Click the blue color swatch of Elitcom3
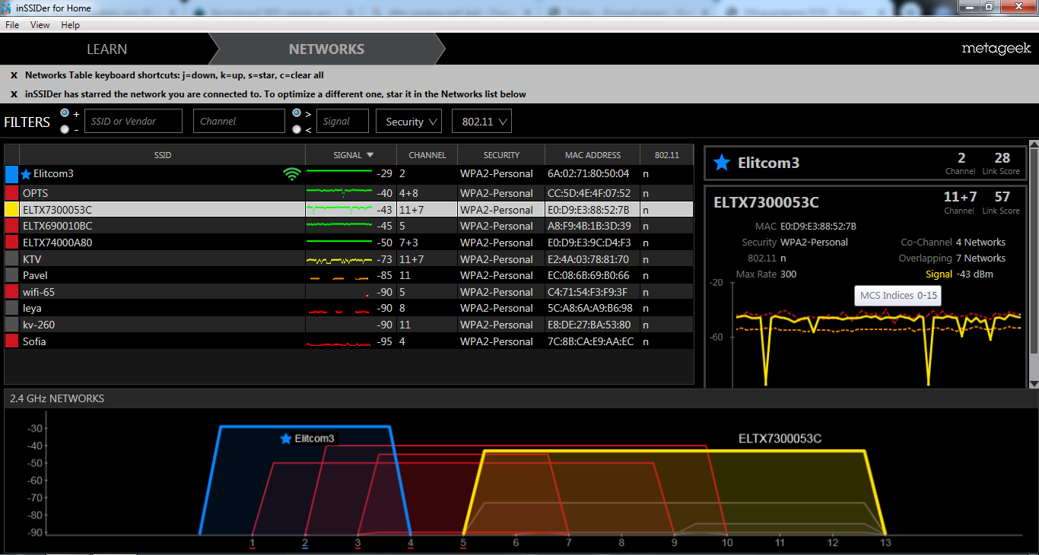 tap(11, 174)
